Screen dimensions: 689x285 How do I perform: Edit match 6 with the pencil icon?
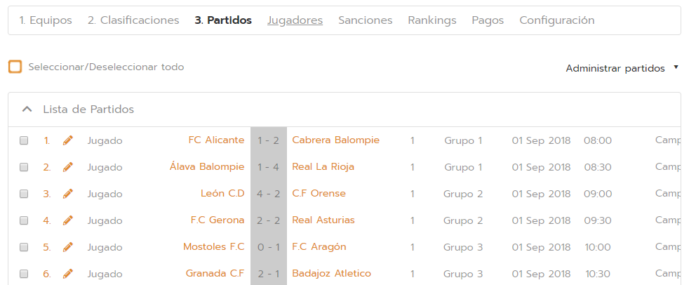[67, 274]
